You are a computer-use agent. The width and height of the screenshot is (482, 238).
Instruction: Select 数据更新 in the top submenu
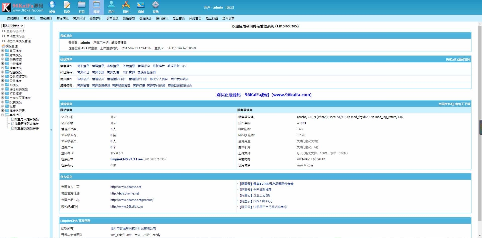129,19
